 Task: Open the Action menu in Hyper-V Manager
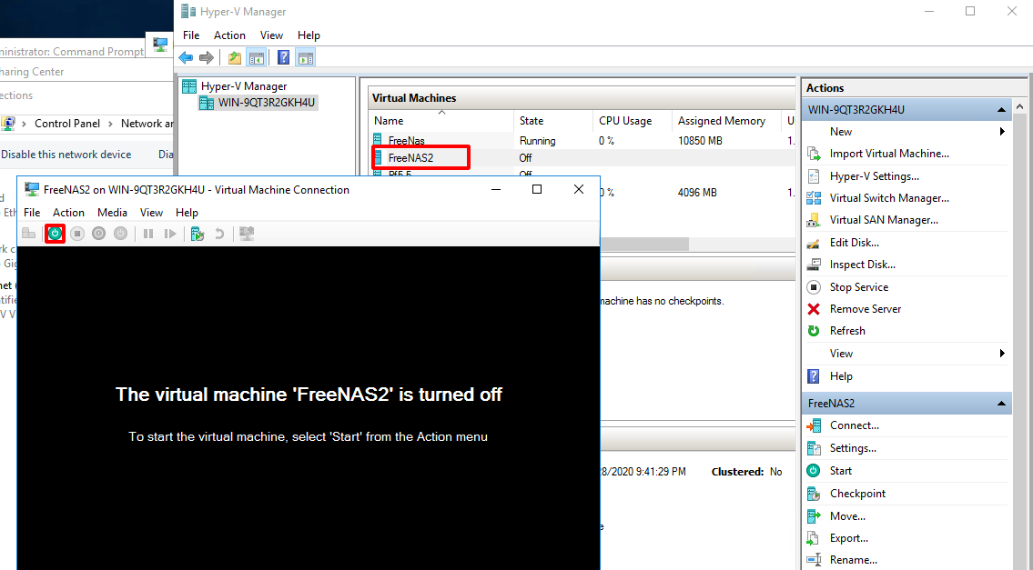tap(229, 35)
